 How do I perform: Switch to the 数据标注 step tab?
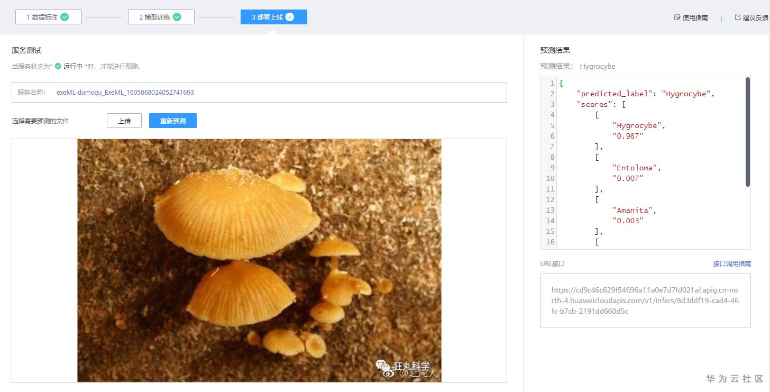point(48,16)
